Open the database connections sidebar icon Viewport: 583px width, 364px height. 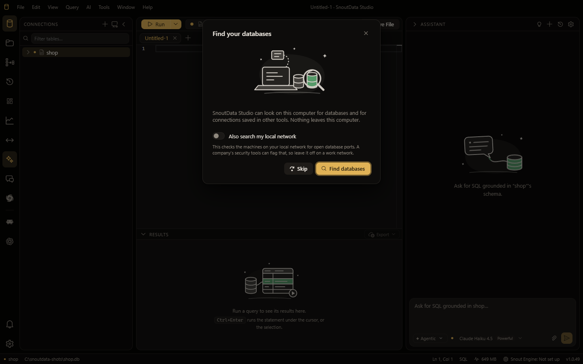tap(10, 23)
